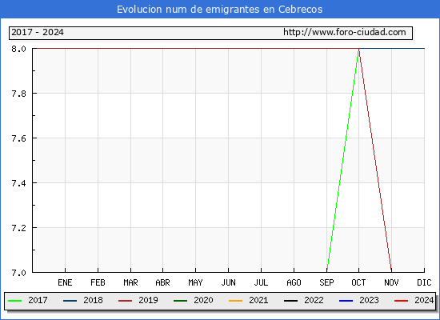Click the SEP month axis label
Screen dimensions: 440x320
point(326,282)
